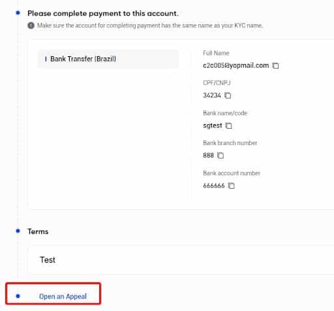The image size is (334, 311).
Task: Copy the Full Name email value
Action: [x=276, y=65]
